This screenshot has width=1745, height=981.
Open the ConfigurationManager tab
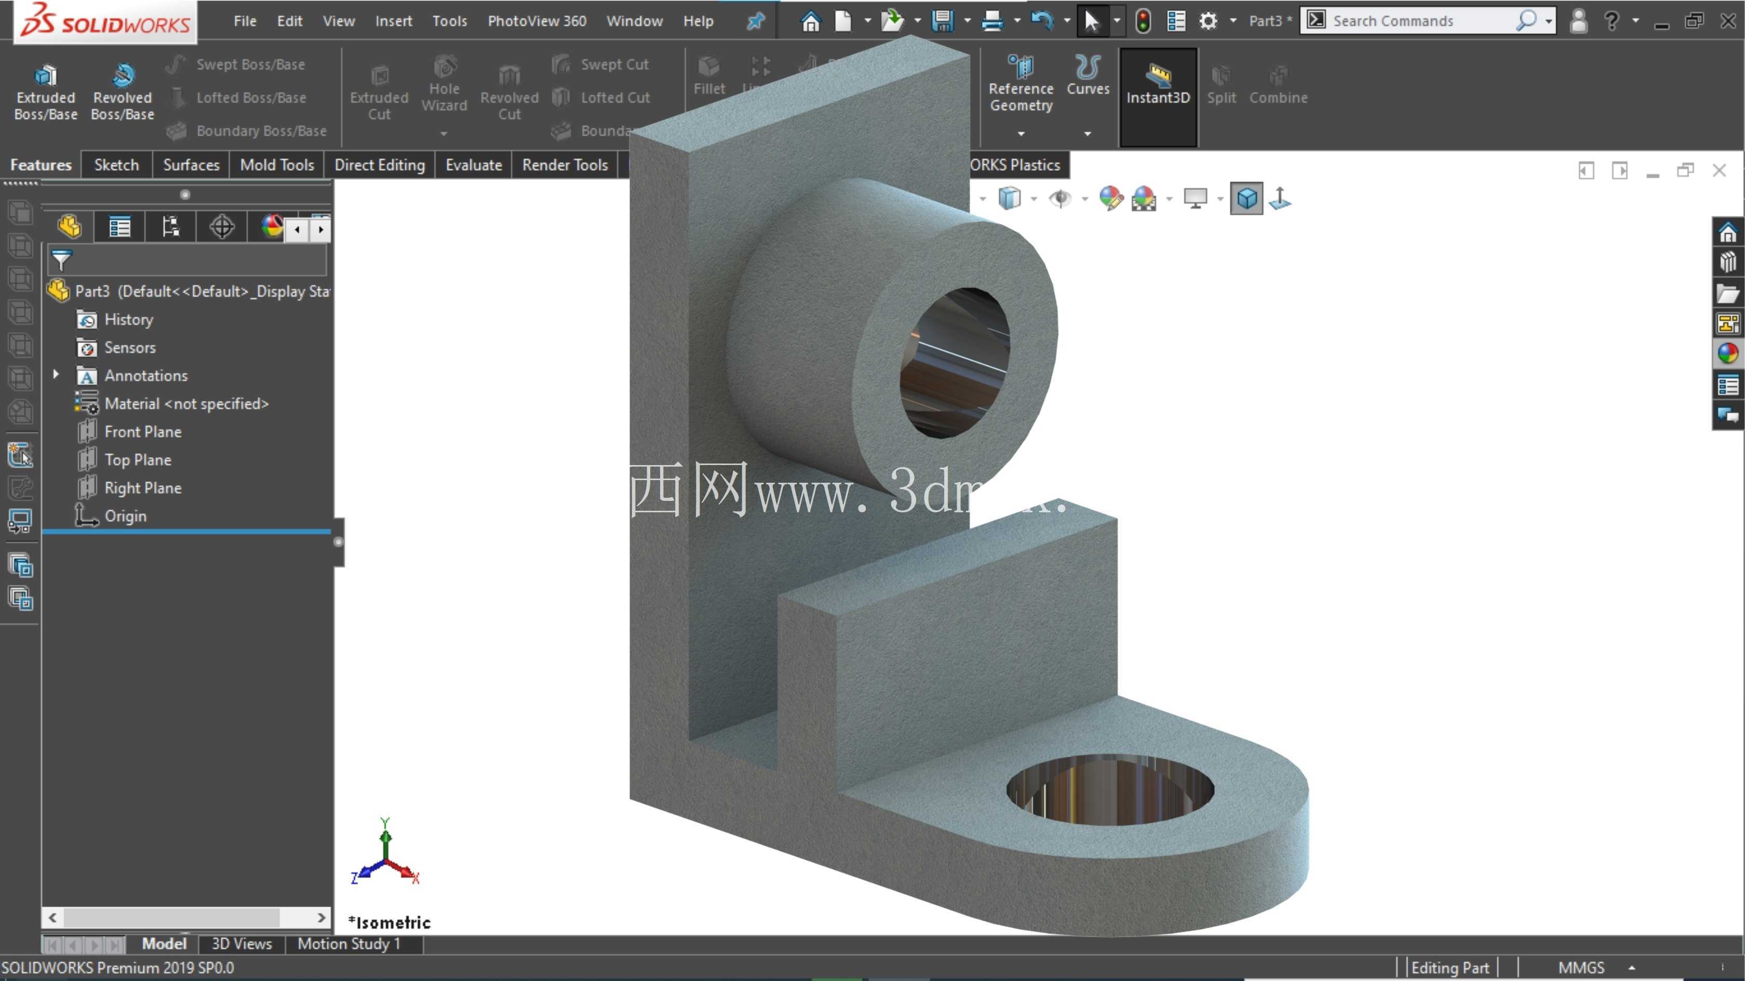[x=171, y=227]
